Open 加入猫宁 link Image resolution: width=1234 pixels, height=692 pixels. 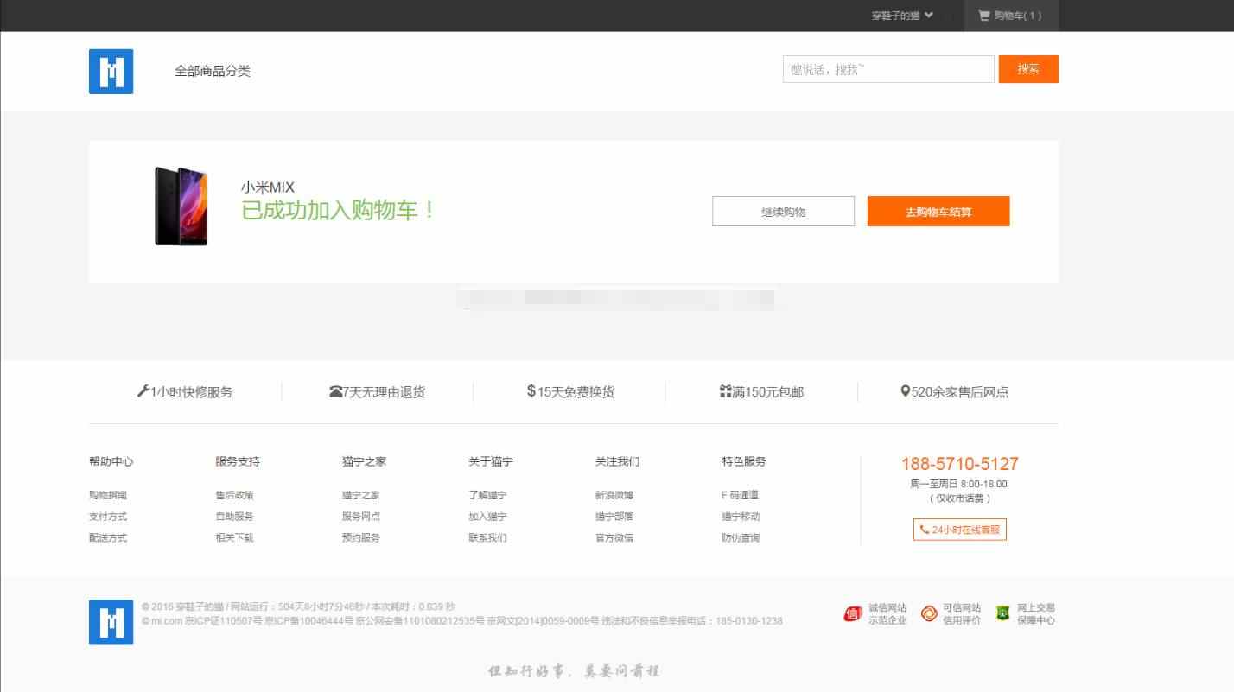487,517
